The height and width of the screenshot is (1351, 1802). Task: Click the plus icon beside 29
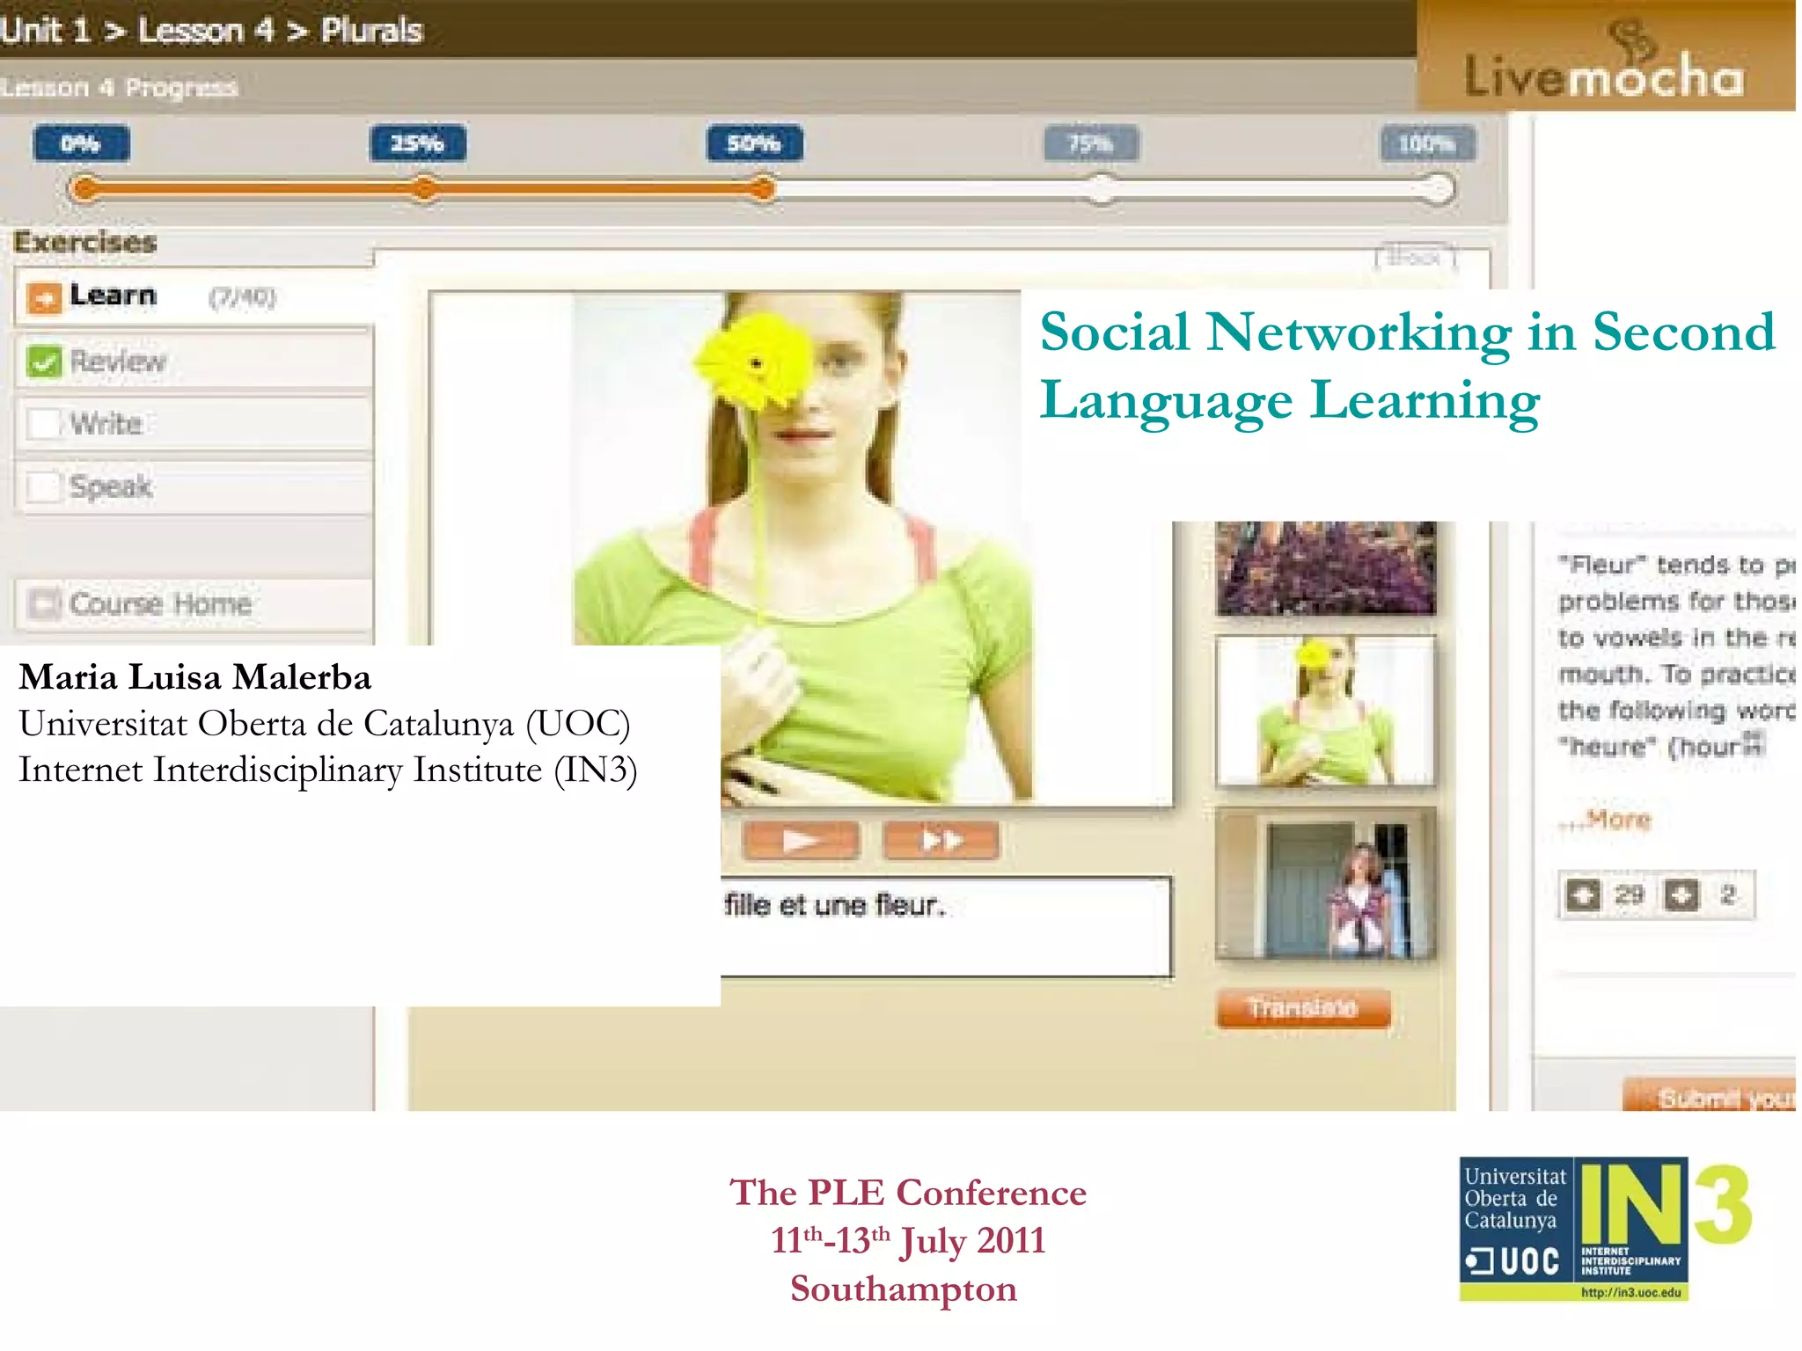[x=1583, y=895]
